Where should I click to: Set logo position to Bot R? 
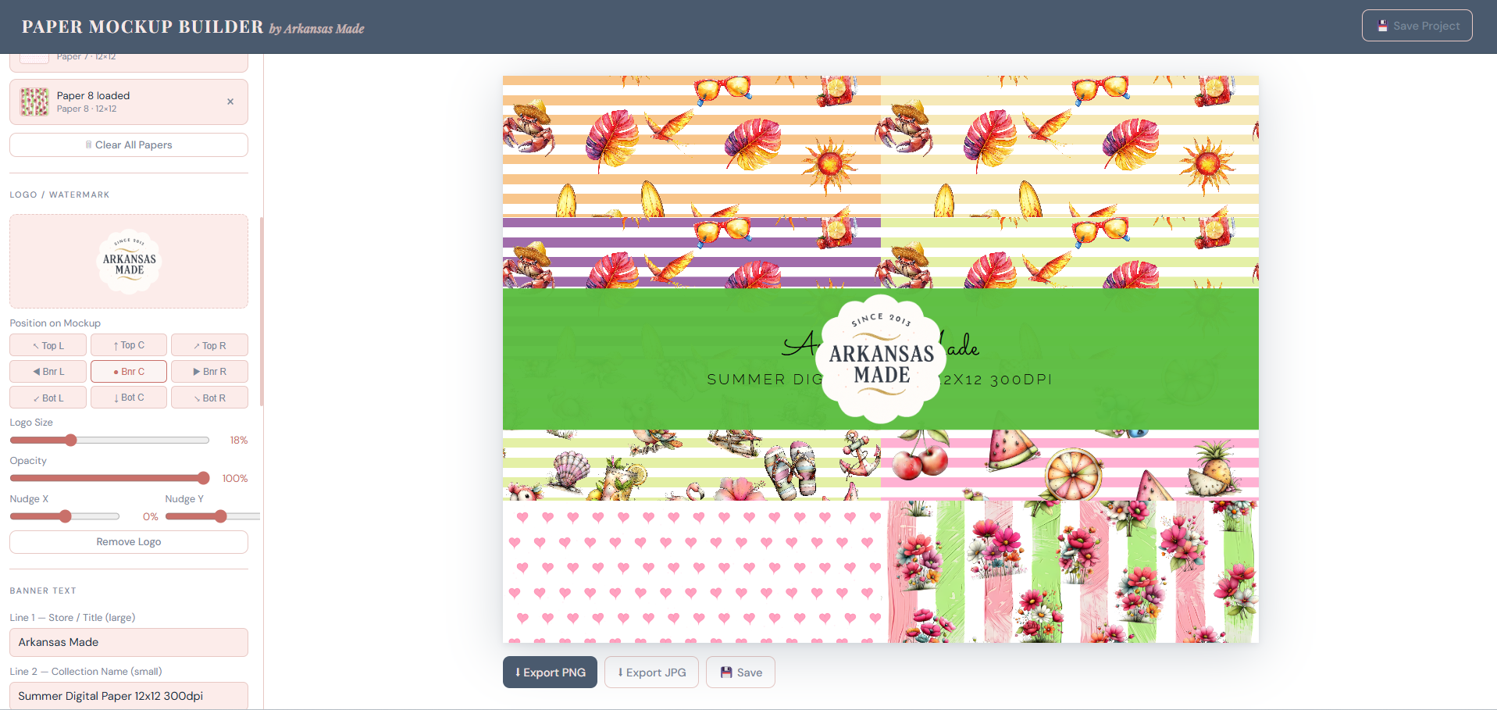click(209, 398)
